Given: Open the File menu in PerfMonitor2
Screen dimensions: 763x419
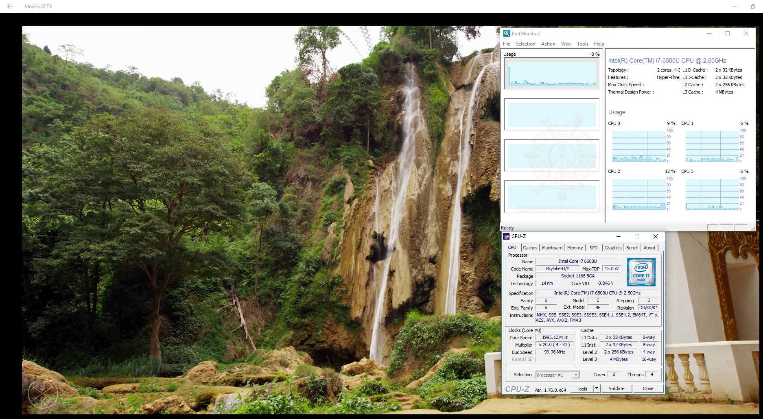Looking at the screenshot, I should pyautogui.click(x=507, y=44).
